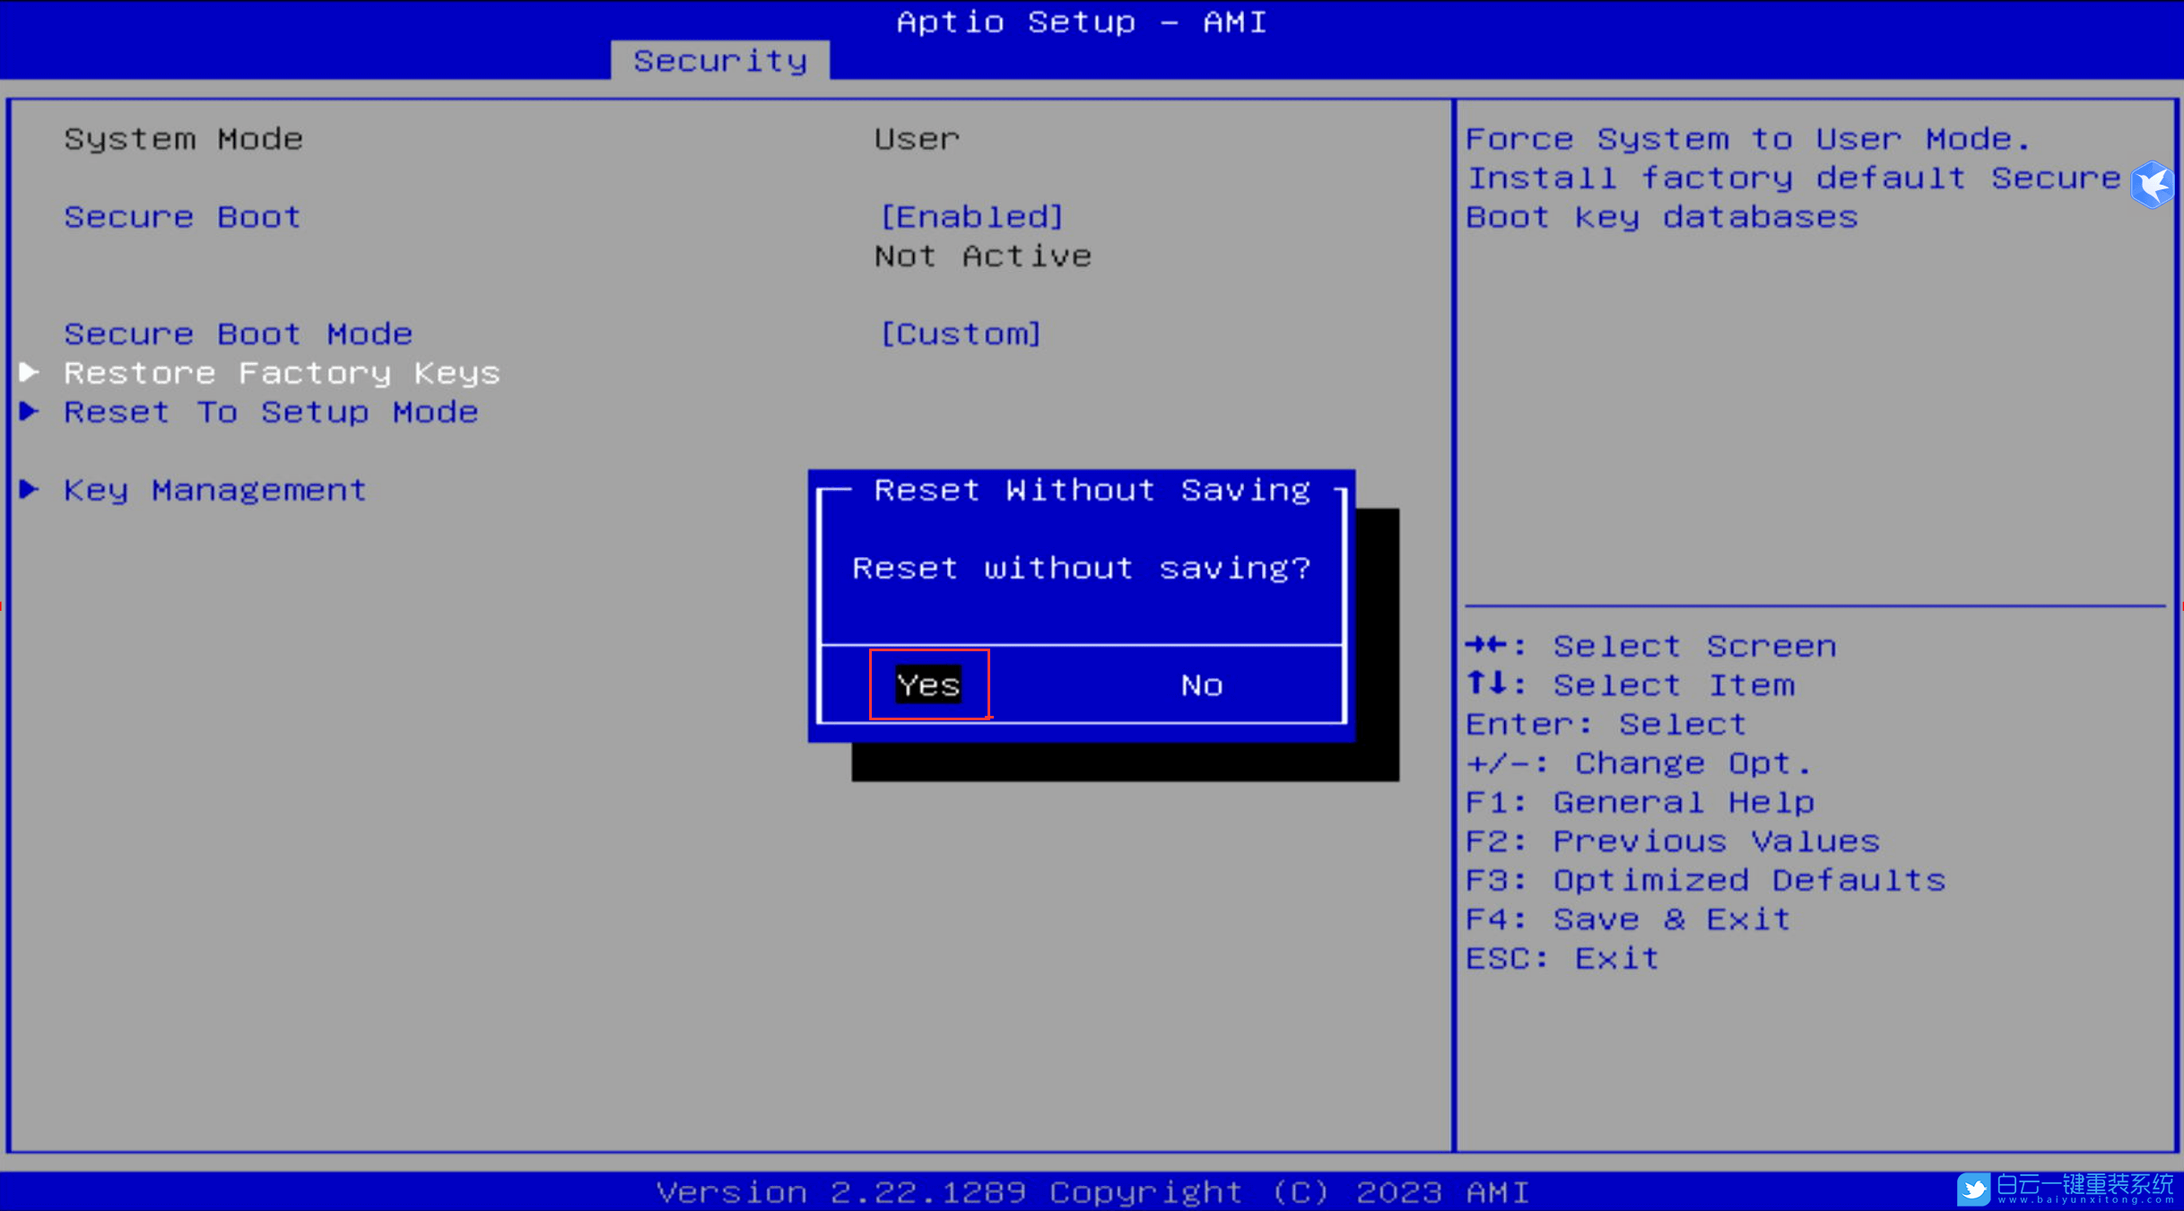Click the F4 Save & Exit hint

(1628, 919)
